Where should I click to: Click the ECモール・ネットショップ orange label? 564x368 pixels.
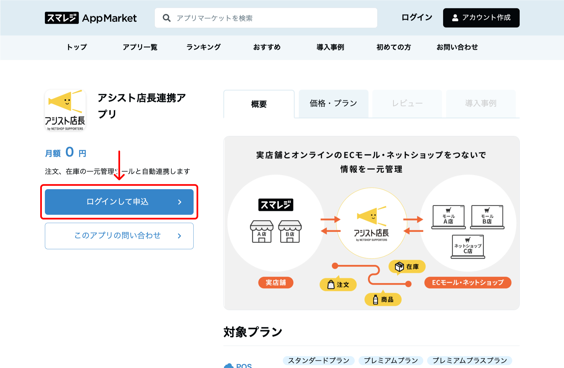point(468,282)
